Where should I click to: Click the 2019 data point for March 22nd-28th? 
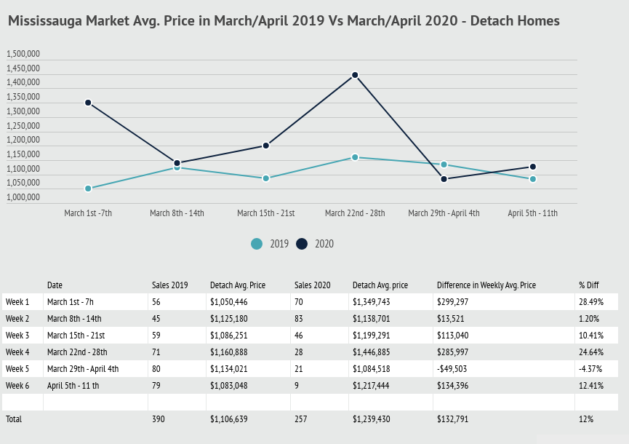(355, 157)
